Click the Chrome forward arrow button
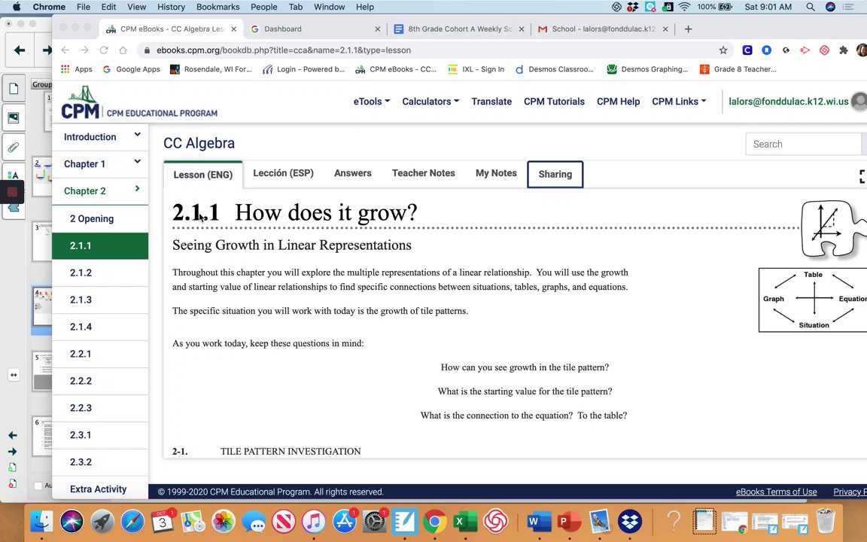The image size is (867, 542). (x=84, y=50)
